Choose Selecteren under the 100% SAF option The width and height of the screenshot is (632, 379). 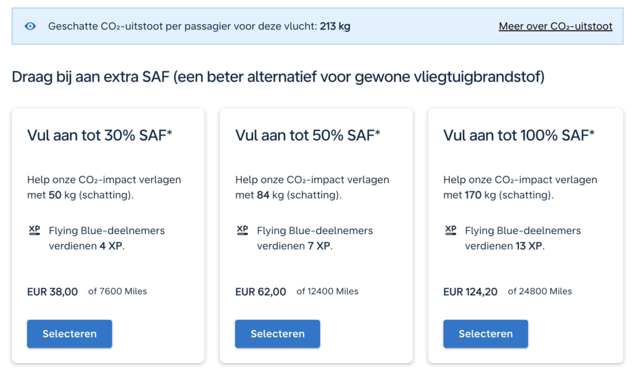pos(485,334)
